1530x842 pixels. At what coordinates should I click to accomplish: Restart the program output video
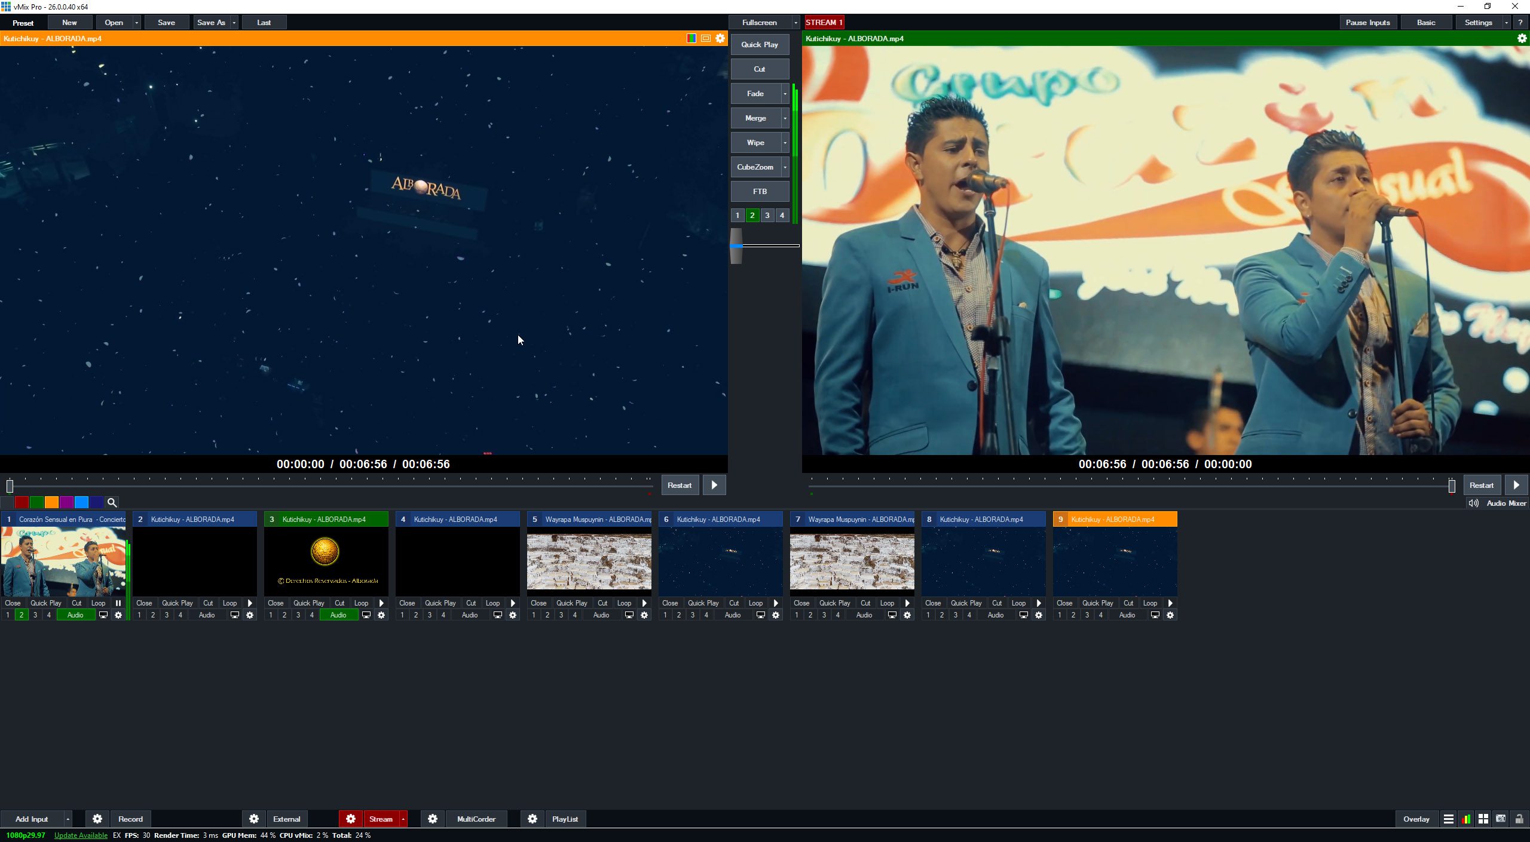(x=1482, y=485)
